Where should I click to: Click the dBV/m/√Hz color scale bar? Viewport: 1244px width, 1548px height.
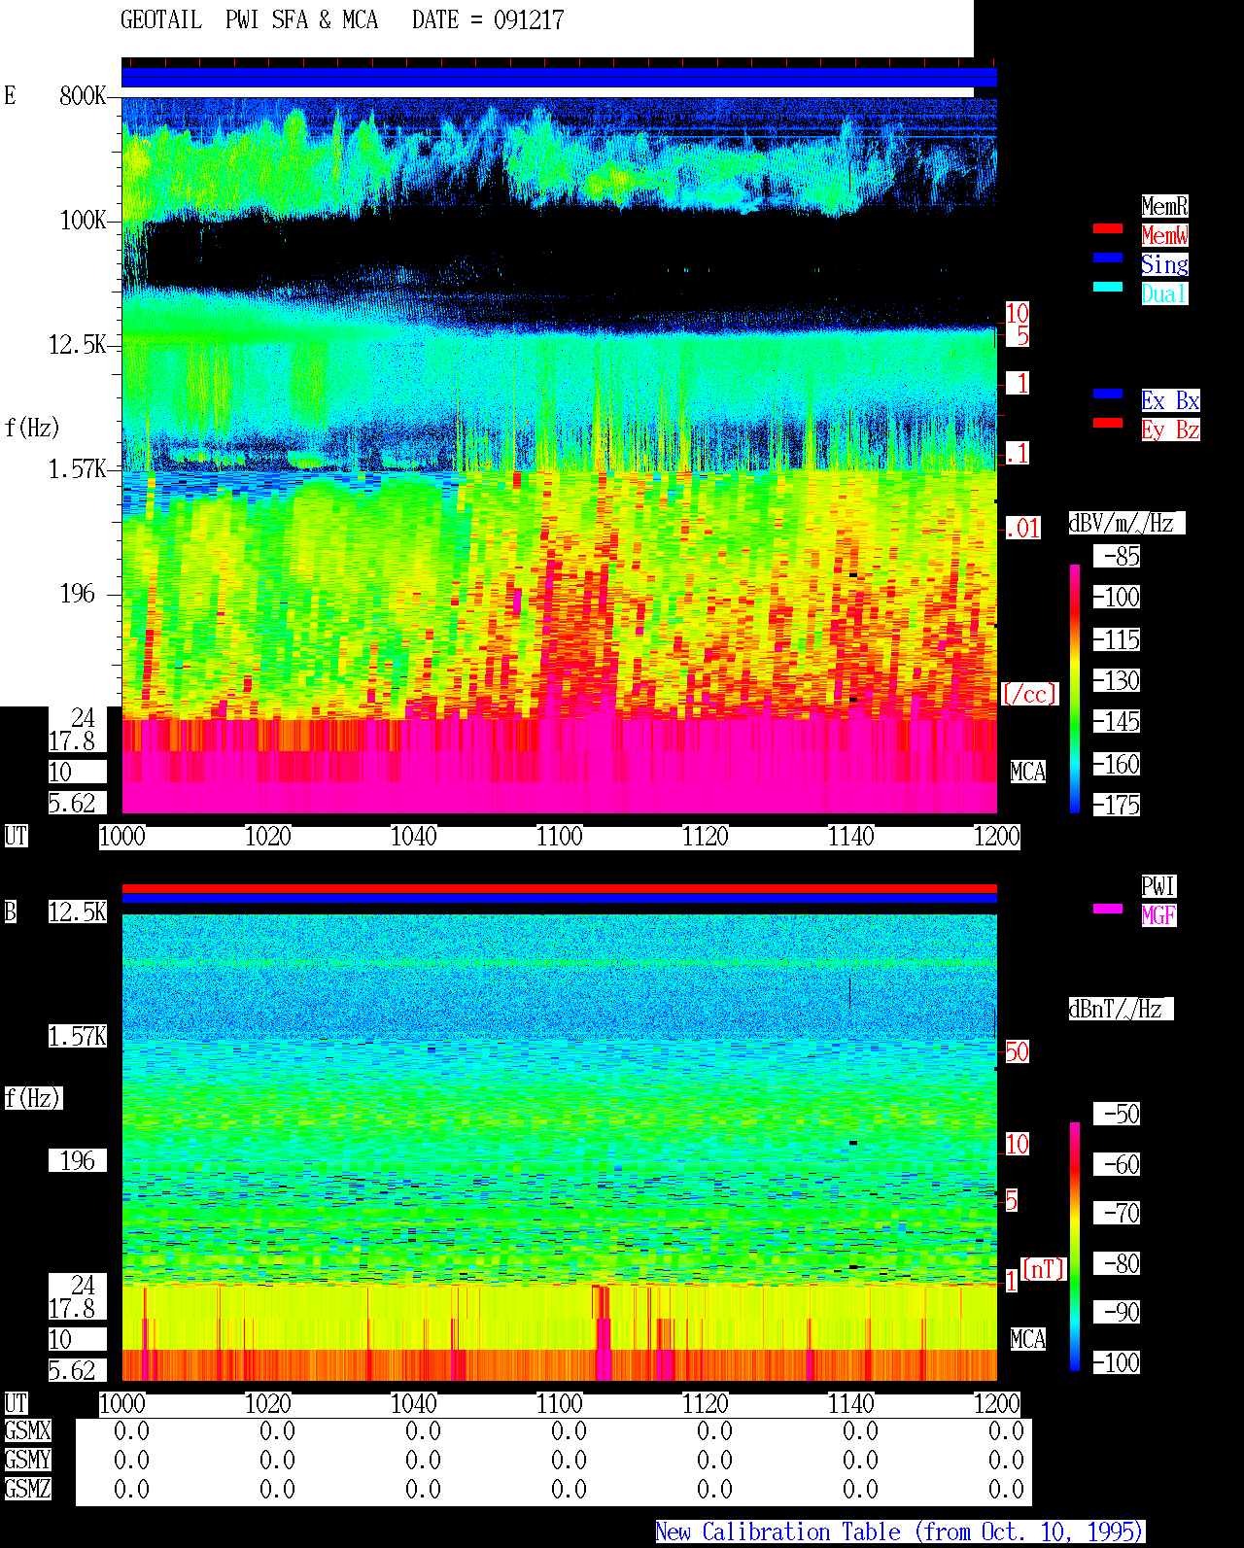coord(1075,689)
